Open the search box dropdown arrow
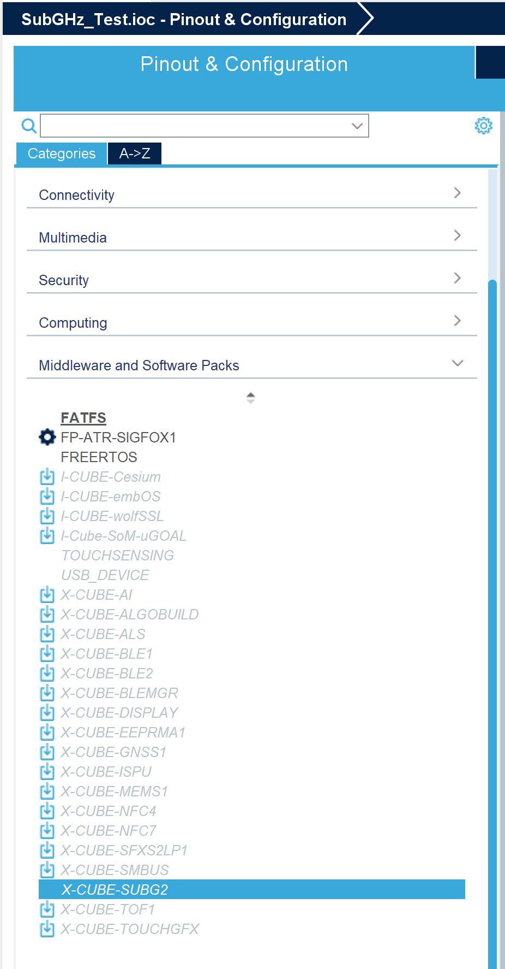Screen dimensions: 505x969 click(357, 126)
